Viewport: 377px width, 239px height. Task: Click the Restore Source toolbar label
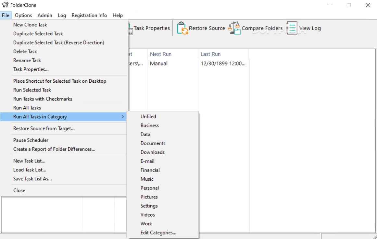point(207,28)
